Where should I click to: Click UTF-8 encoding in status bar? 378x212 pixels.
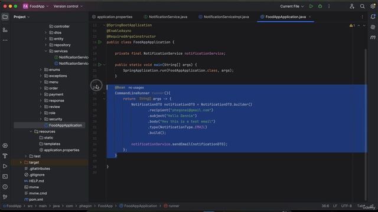pyautogui.click(x=347, y=206)
